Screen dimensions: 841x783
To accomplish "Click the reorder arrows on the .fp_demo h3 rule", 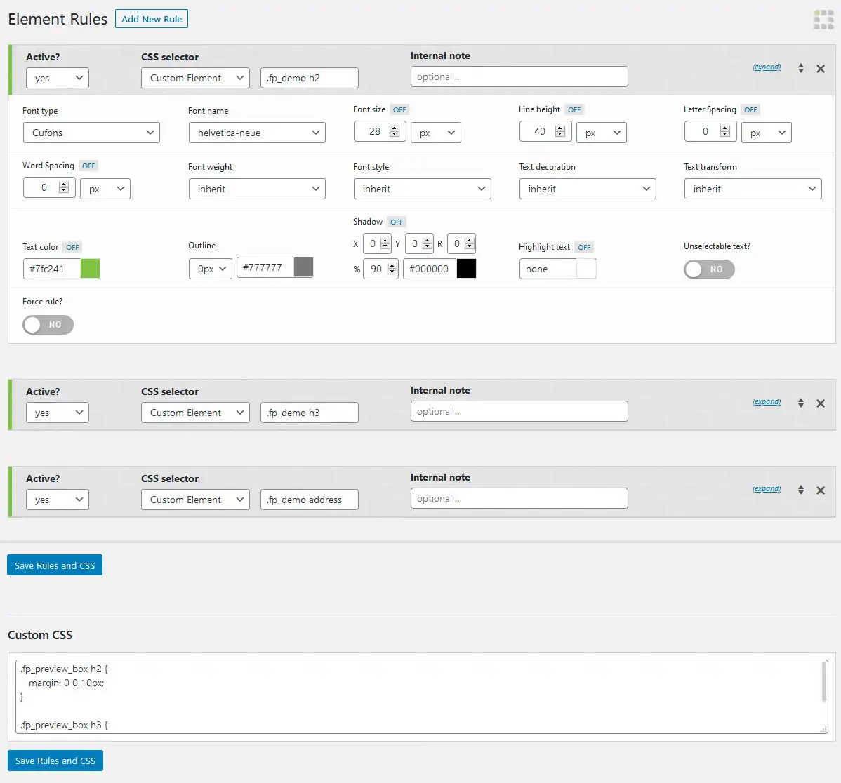I will click(801, 403).
